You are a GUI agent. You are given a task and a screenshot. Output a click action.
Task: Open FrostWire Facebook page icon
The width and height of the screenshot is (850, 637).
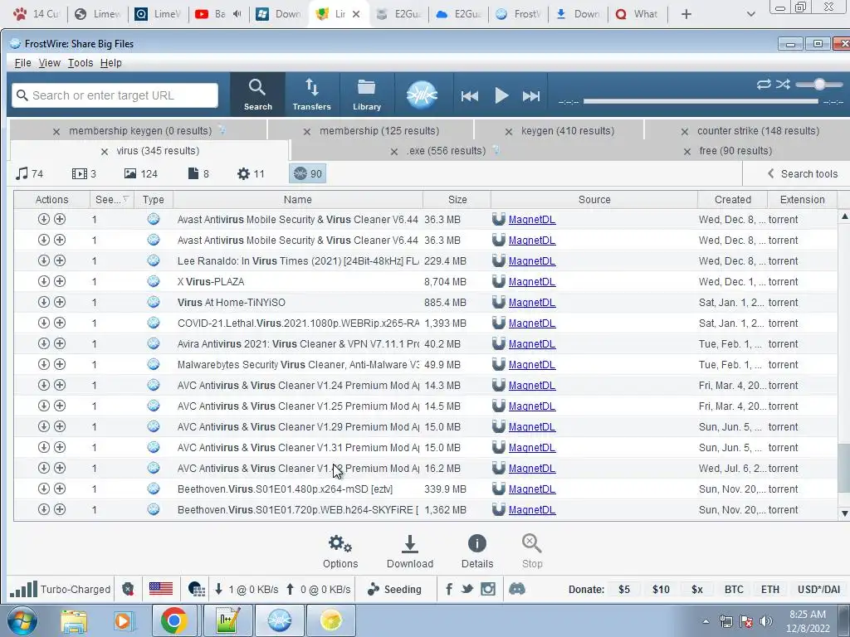tap(449, 589)
